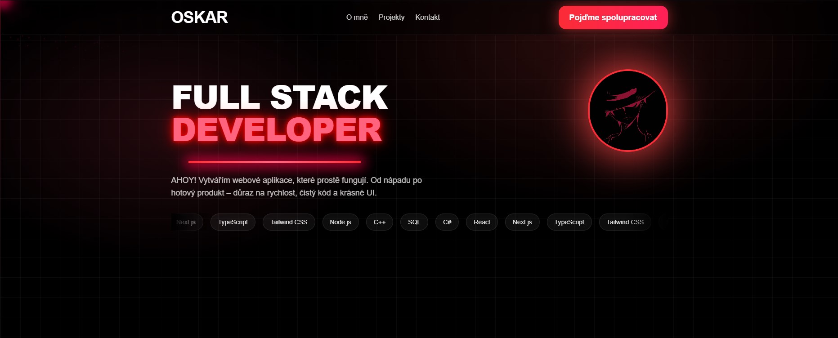This screenshot has width=838, height=338.
Task: Select the React skill chip
Action: coord(481,222)
